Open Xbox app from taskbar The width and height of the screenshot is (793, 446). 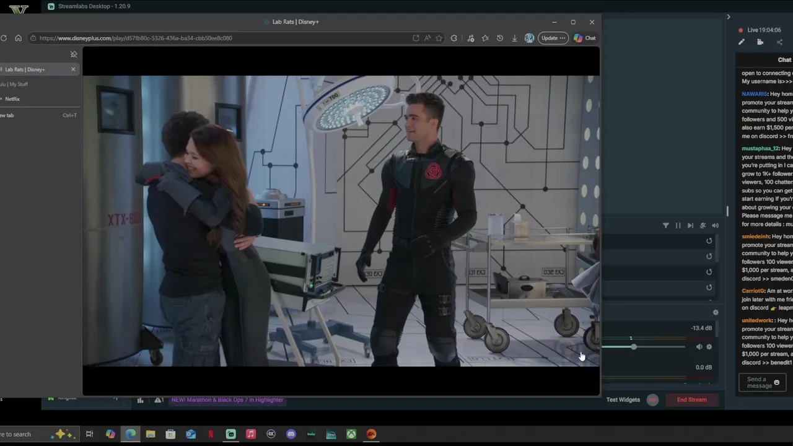tap(351, 434)
